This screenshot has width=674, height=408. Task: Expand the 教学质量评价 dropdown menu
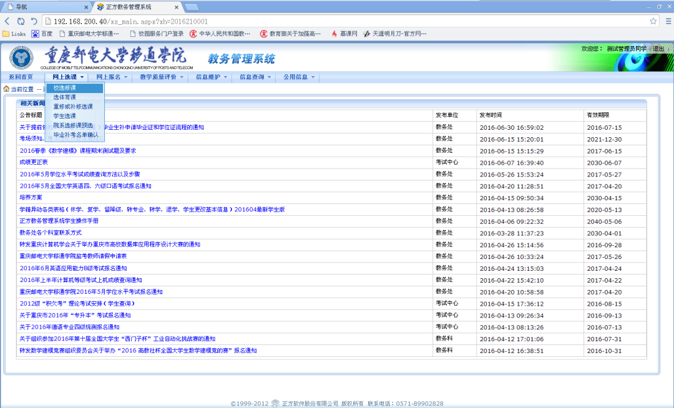[162, 77]
